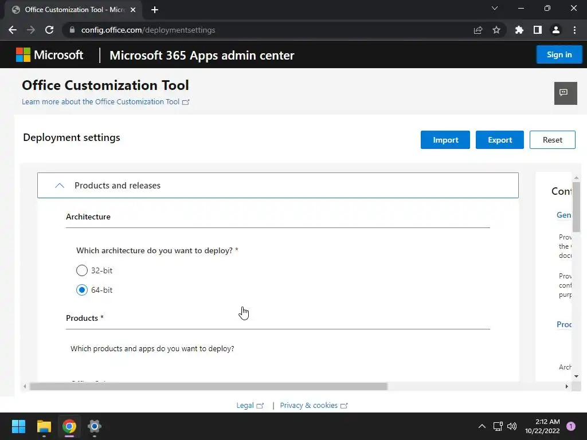Reset the deployment settings
This screenshot has height=440, width=587.
click(x=552, y=140)
